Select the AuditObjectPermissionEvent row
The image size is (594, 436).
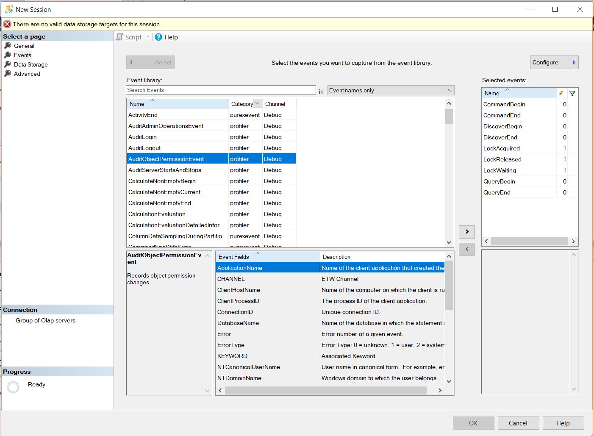click(211, 159)
